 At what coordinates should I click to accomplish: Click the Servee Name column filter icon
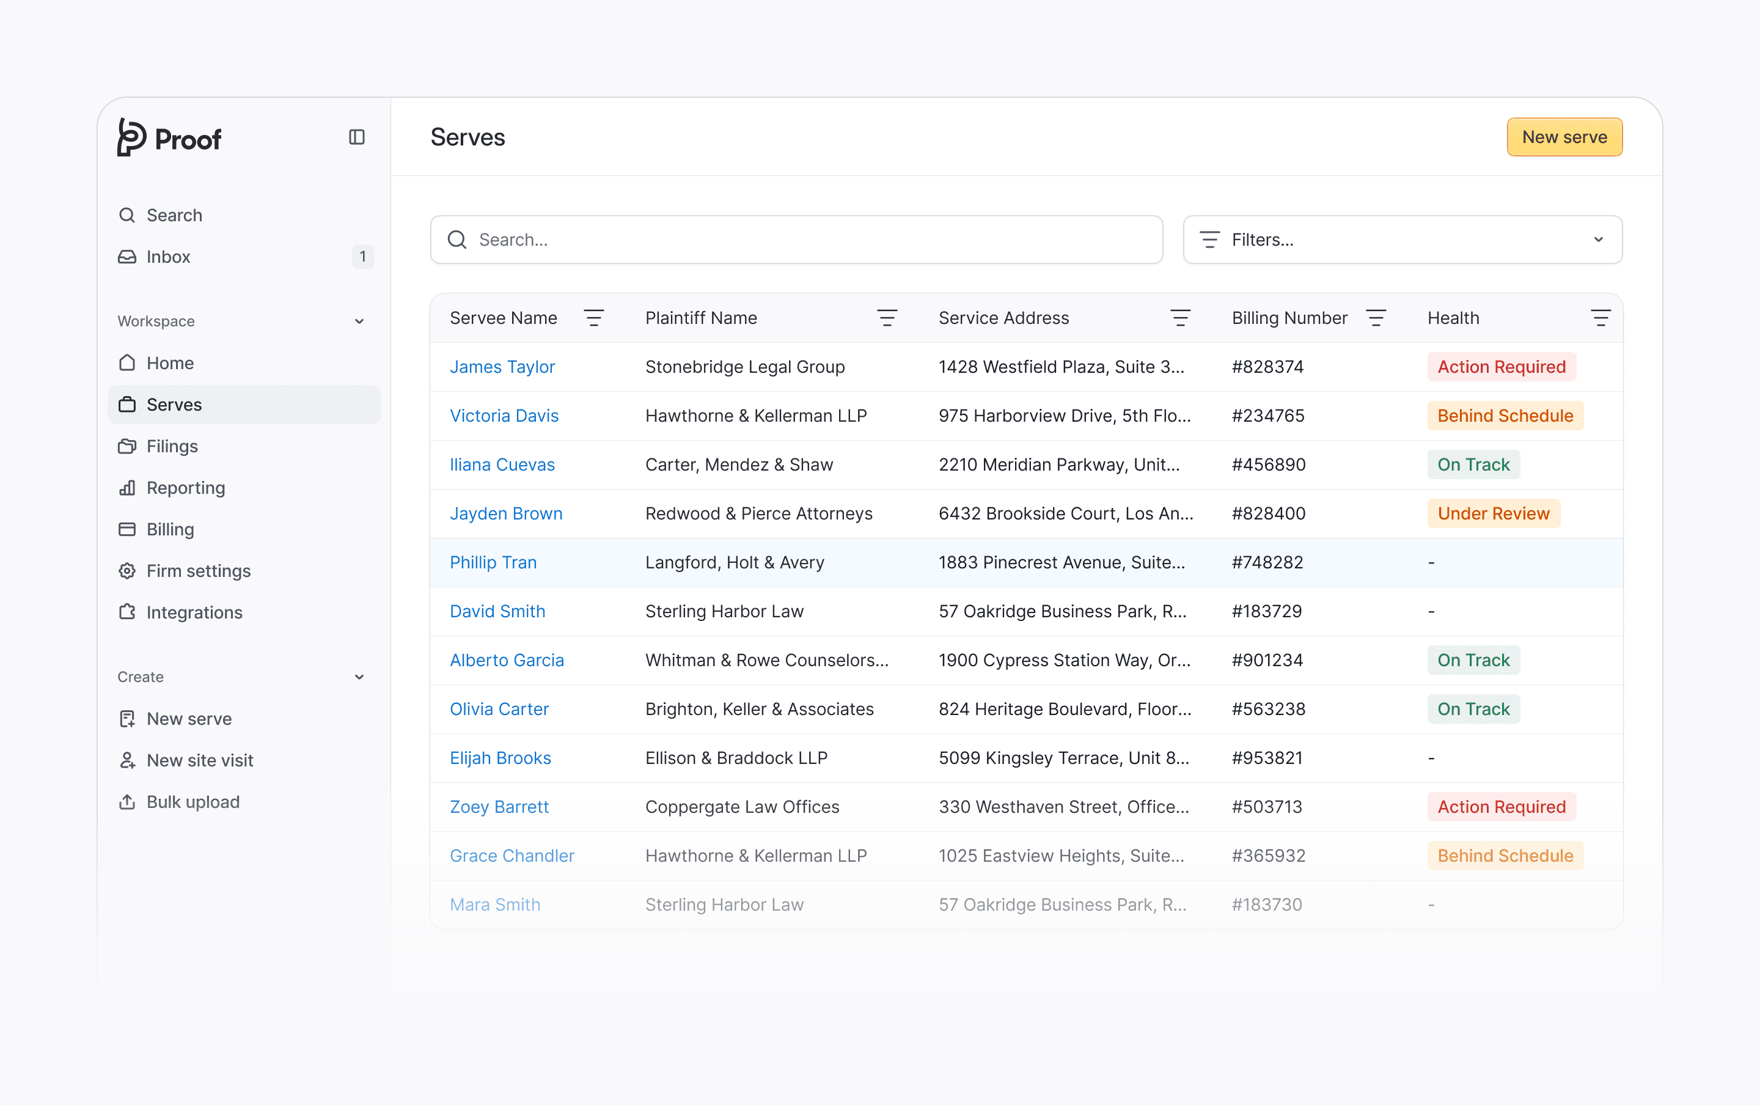click(x=593, y=318)
